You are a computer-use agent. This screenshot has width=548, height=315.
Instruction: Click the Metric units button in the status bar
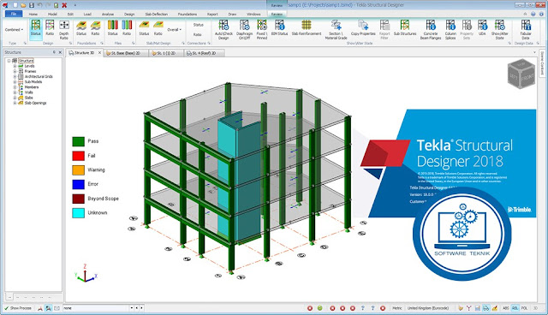397,308
